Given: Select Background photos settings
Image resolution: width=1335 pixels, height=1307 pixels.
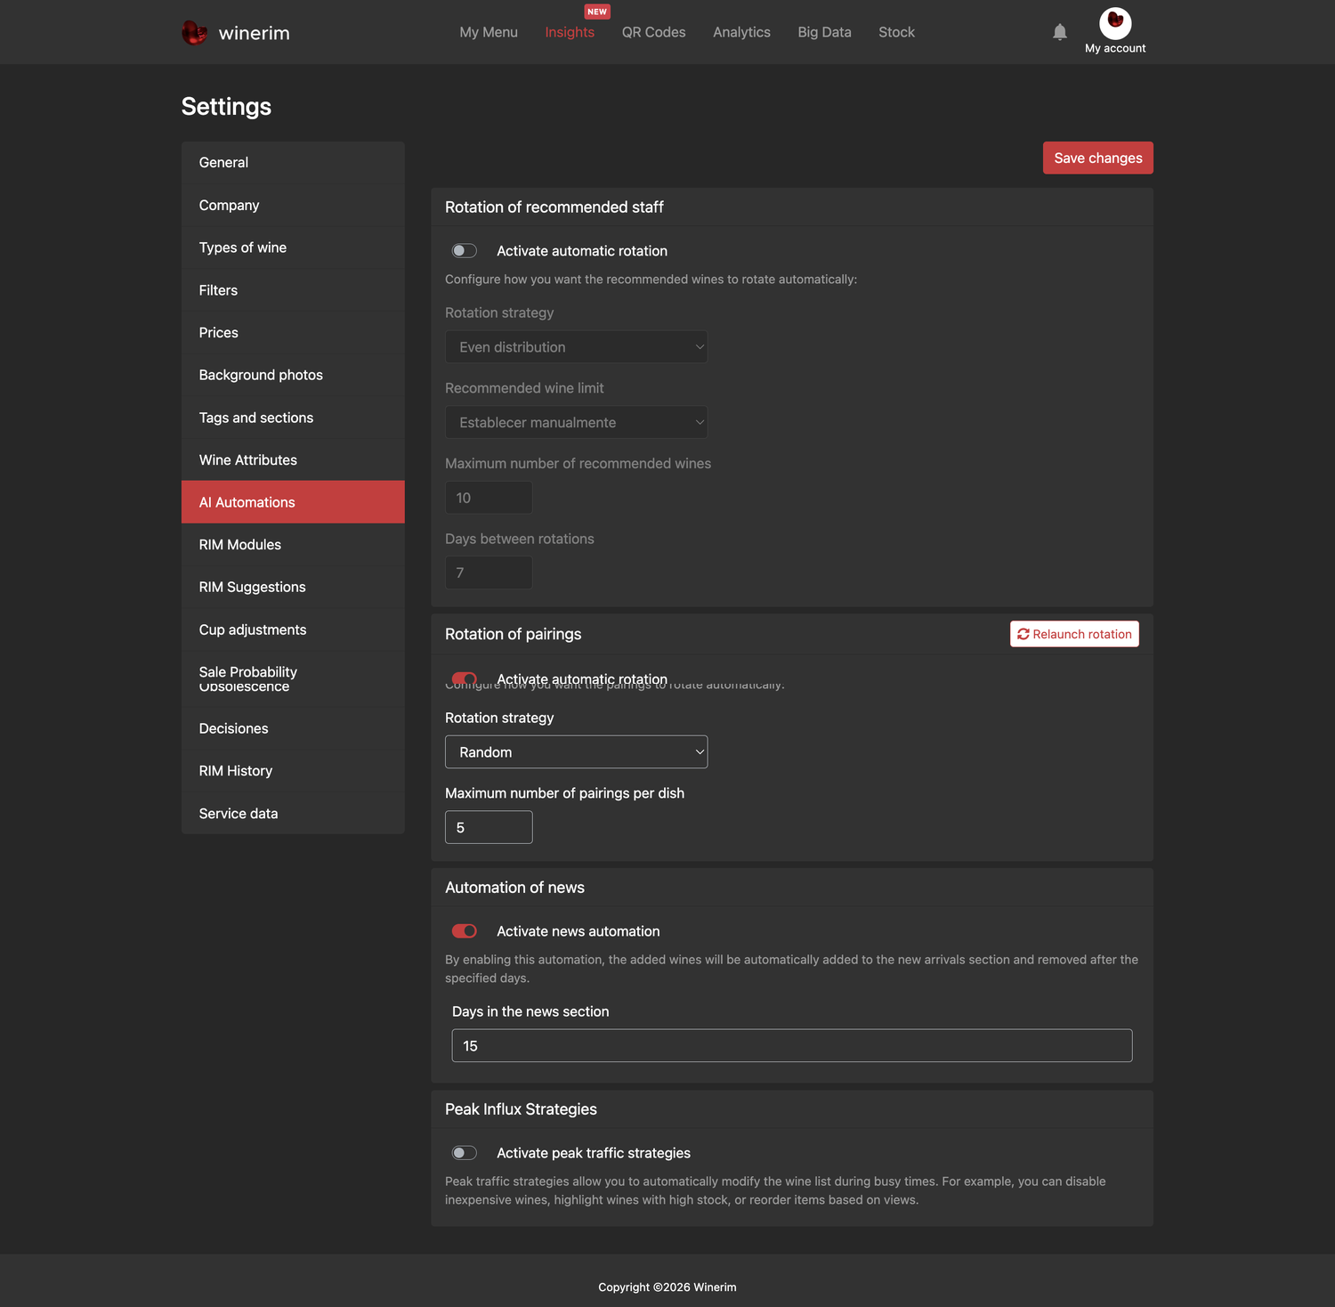Looking at the screenshot, I should click(x=293, y=375).
